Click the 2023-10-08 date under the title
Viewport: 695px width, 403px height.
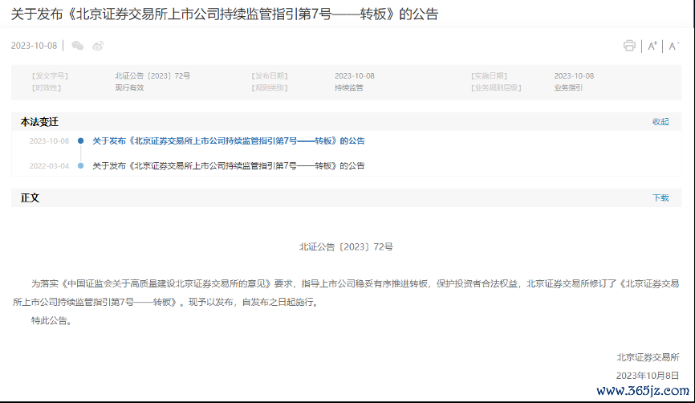[x=35, y=46]
